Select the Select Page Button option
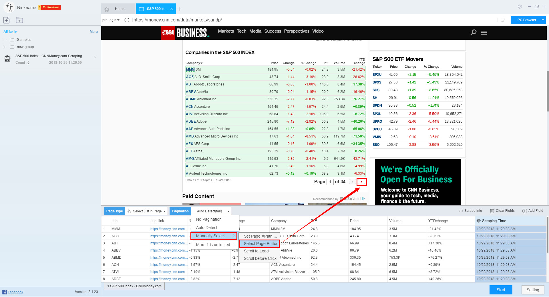This screenshot has height=297, width=549. pyautogui.click(x=259, y=244)
